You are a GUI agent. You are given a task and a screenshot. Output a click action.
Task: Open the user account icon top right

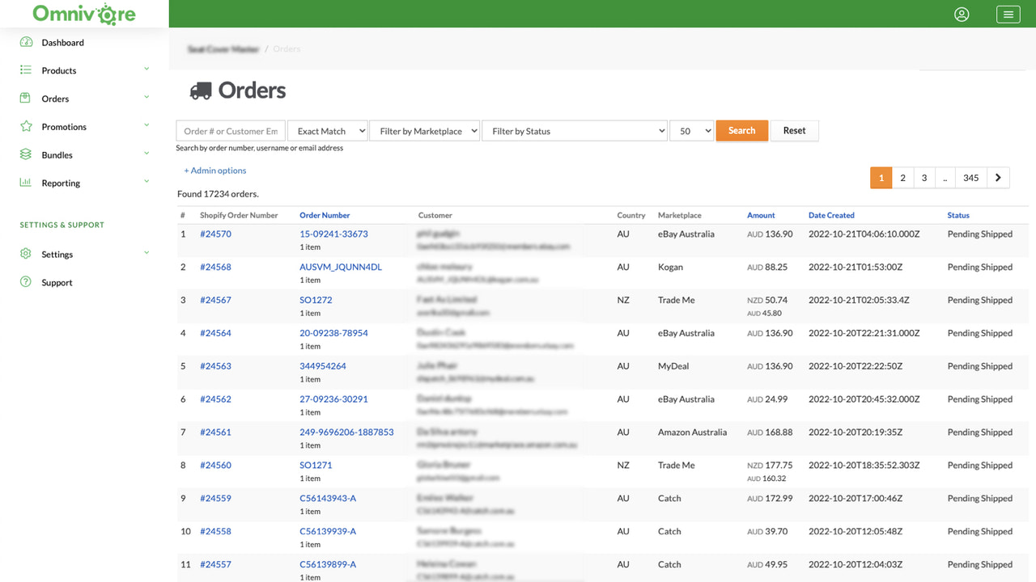point(962,14)
